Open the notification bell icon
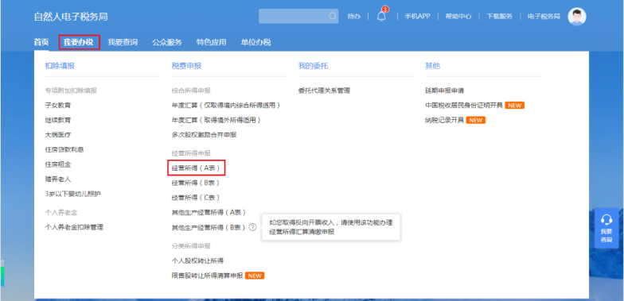624x301 pixels. click(x=381, y=16)
